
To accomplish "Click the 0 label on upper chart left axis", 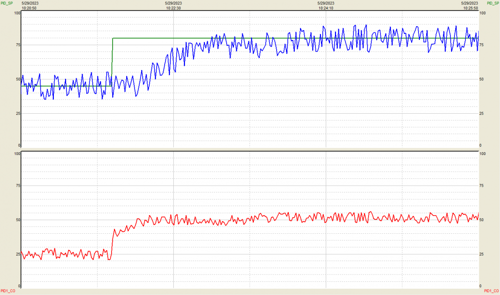I will (x=19, y=145).
